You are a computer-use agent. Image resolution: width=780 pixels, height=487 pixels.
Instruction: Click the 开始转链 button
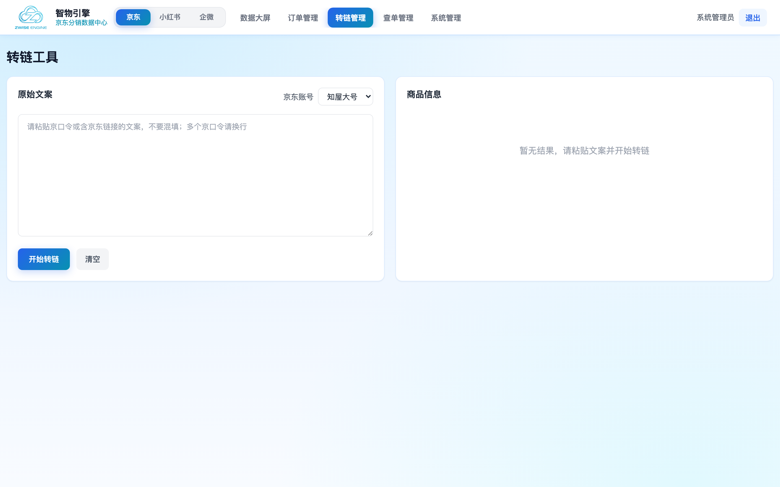pos(44,259)
